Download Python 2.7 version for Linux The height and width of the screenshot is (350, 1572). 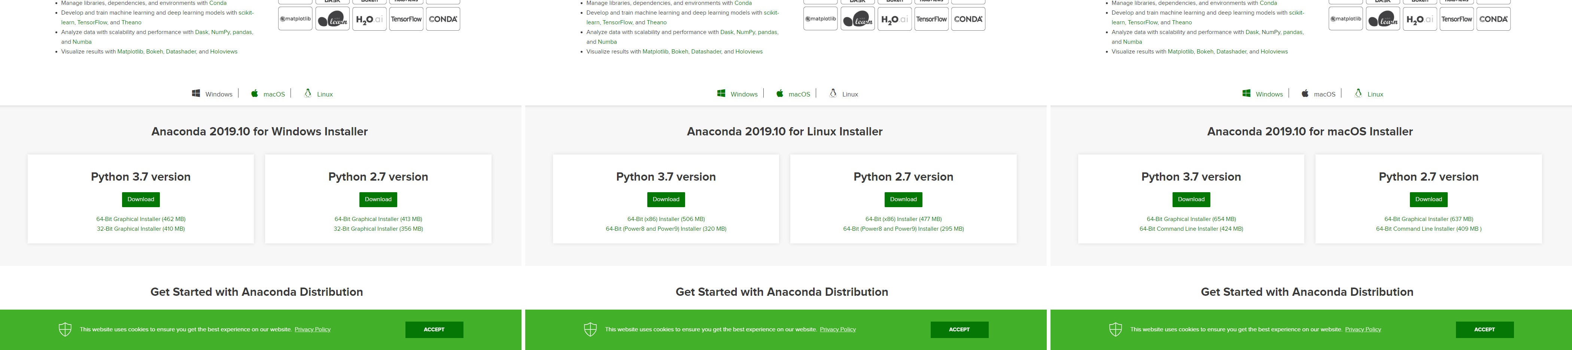click(903, 199)
